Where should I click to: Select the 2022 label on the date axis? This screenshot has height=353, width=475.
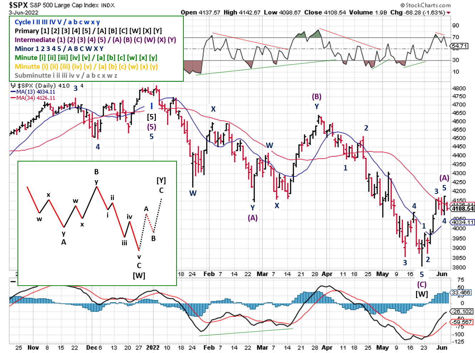(154, 348)
